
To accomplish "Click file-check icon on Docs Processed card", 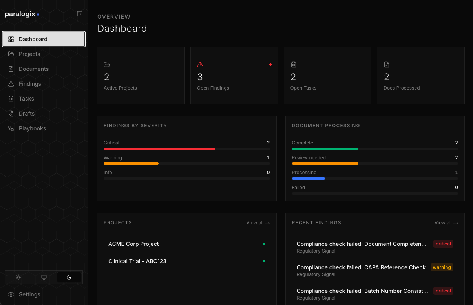I will click(387, 65).
